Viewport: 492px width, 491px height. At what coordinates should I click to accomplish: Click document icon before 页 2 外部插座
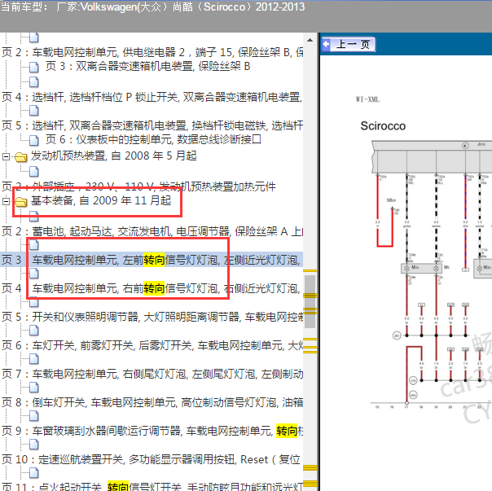34,172
